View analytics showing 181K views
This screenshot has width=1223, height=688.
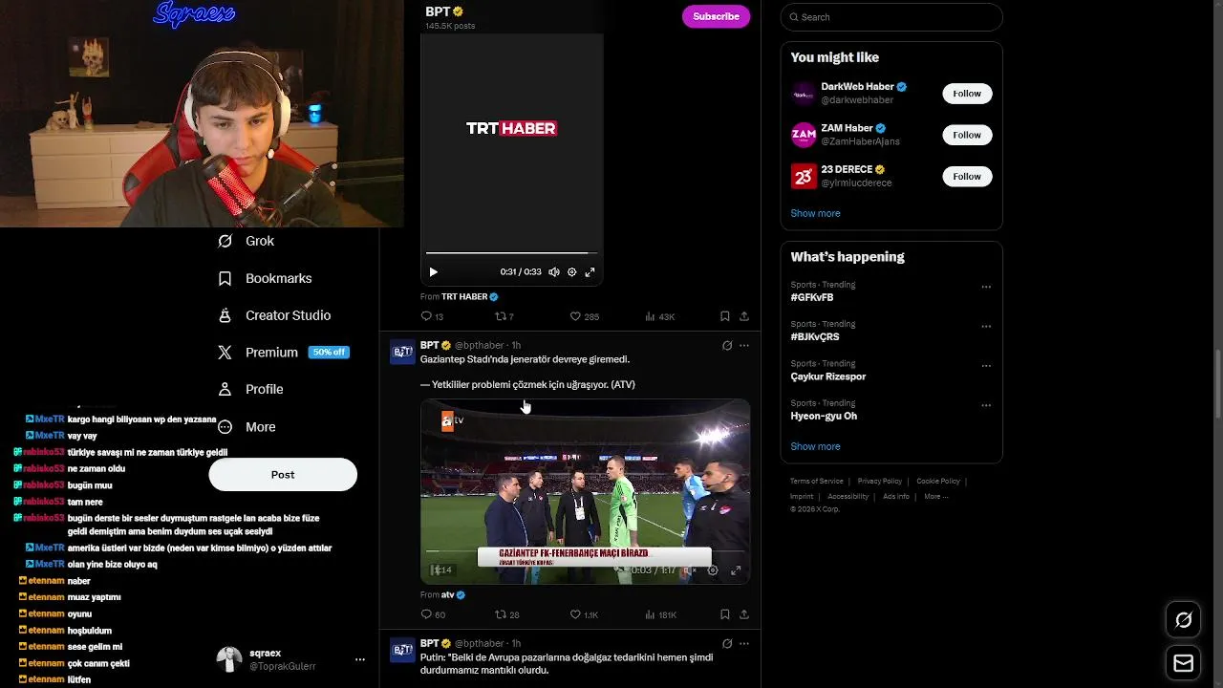click(661, 614)
